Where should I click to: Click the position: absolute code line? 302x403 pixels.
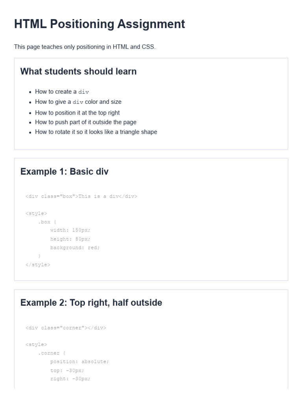click(x=79, y=362)
